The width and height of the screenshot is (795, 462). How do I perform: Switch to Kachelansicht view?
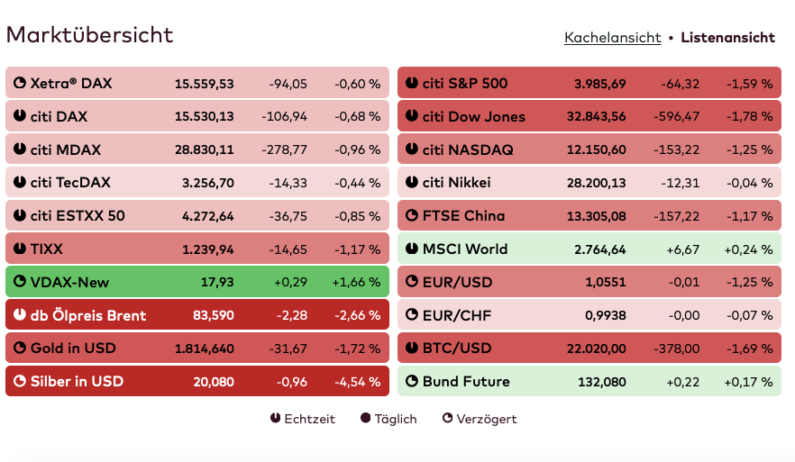612,38
